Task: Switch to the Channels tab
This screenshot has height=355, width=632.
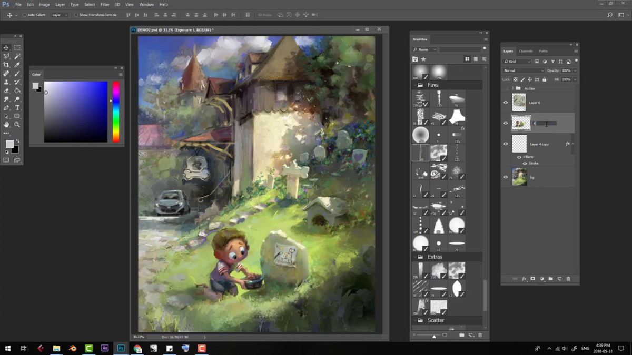Action: pyautogui.click(x=526, y=51)
